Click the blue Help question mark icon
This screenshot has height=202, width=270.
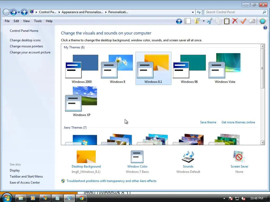265,28
